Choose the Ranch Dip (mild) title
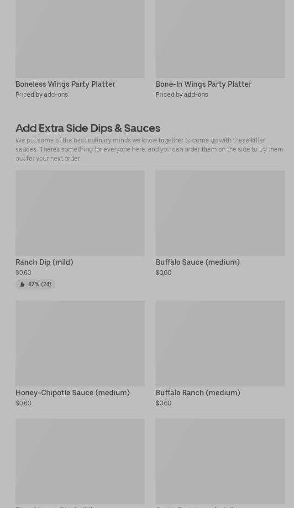Viewport: 294px width, 508px height. pos(44,262)
